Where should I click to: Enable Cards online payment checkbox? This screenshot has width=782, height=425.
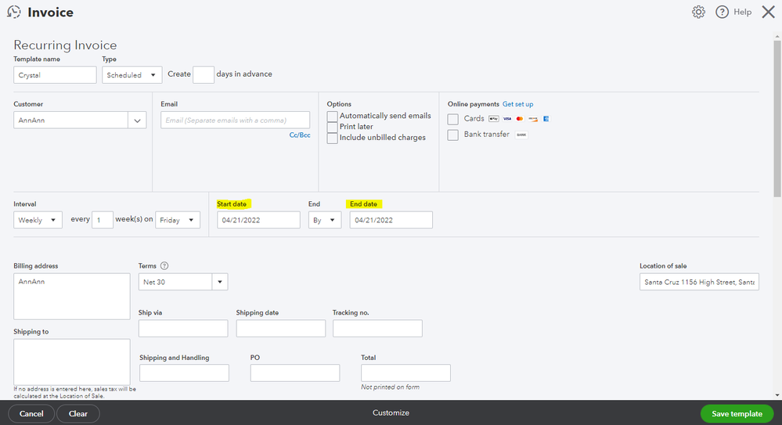point(453,119)
